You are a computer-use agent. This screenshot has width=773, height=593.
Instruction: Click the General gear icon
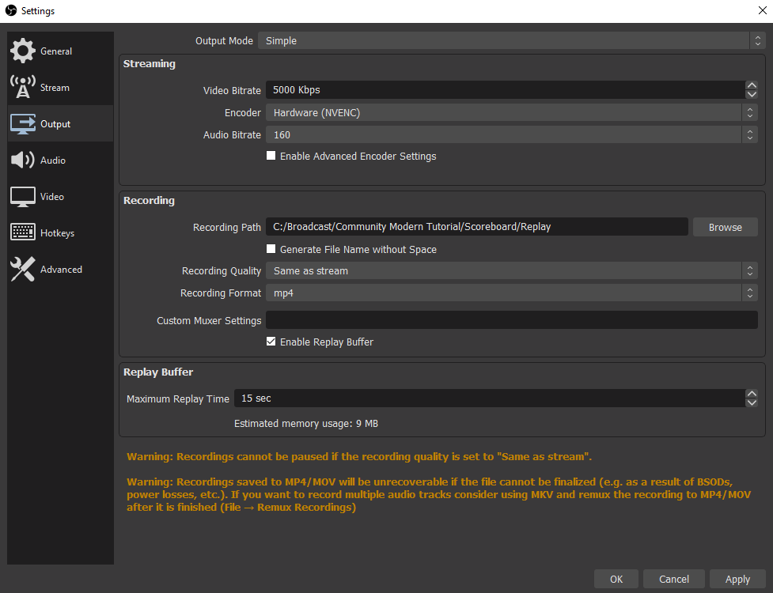click(x=23, y=51)
